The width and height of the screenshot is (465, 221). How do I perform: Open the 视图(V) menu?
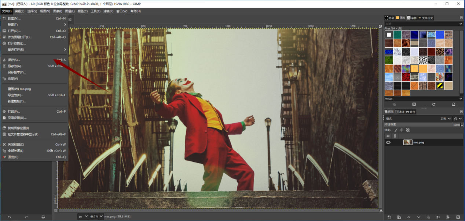45,11
